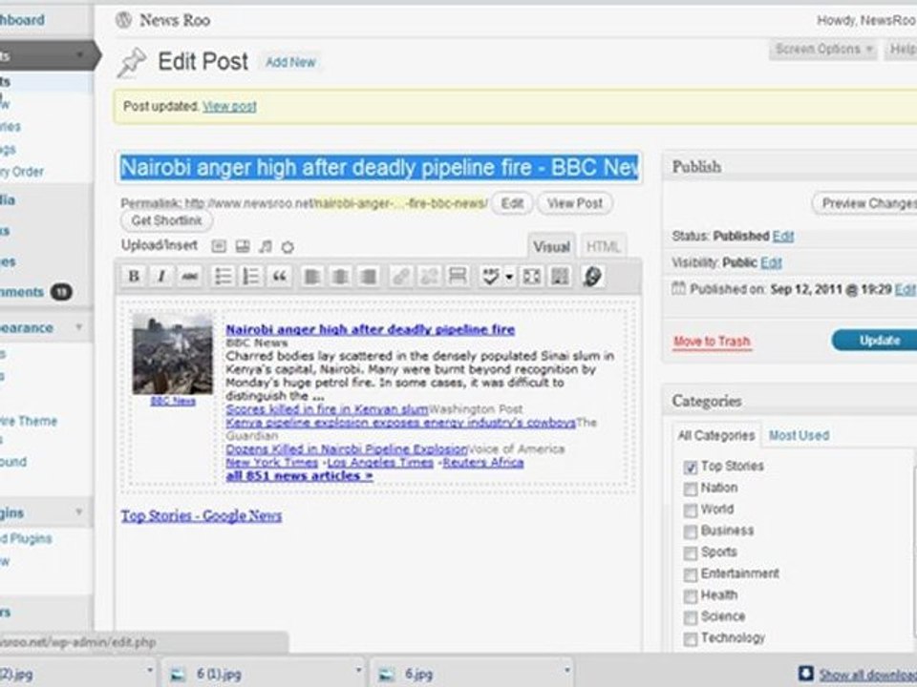Click the last dark icon in editor toolbar
917x687 pixels.
point(592,277)
